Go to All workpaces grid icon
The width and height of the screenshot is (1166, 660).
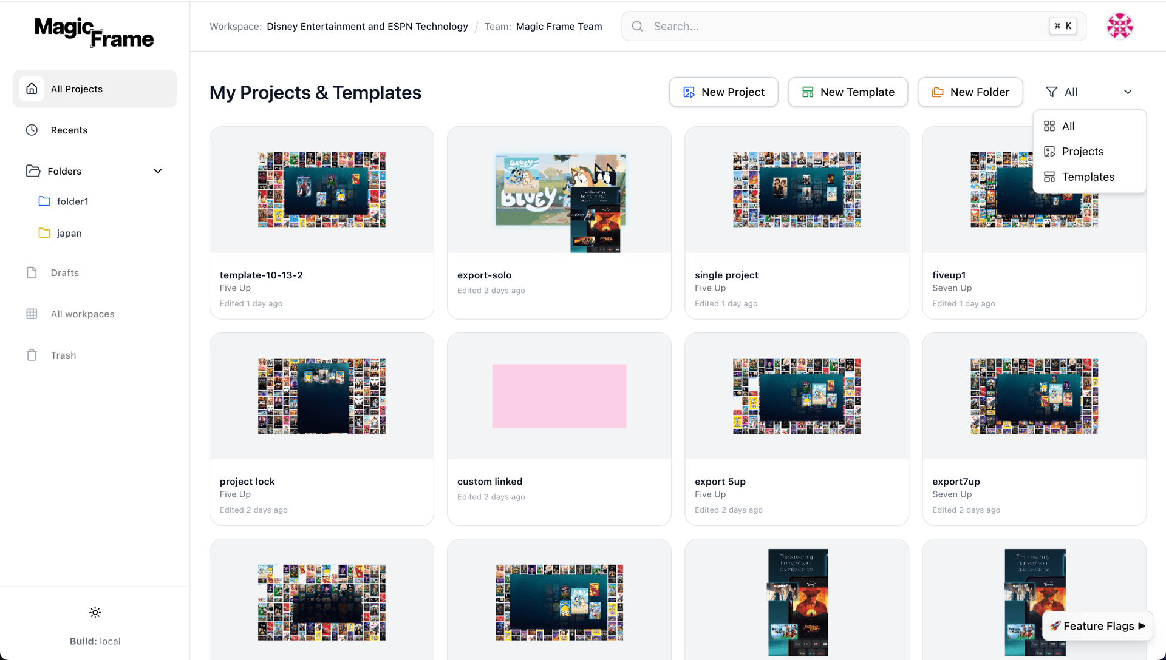[x=32, y=314]
